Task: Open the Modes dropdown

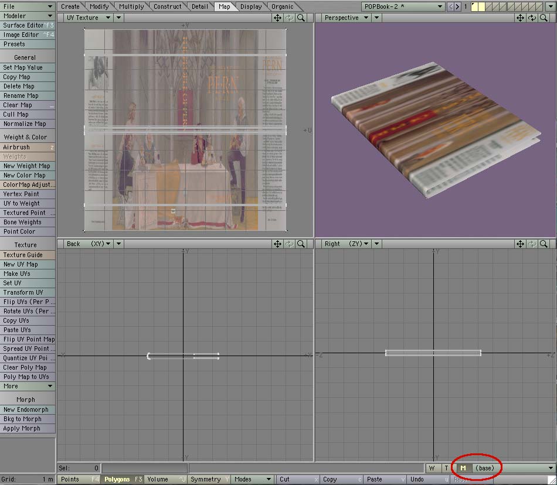Action: (253, 479)
